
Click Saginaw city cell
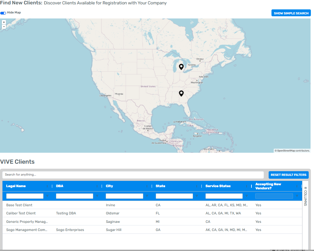[x=113, y=222]
